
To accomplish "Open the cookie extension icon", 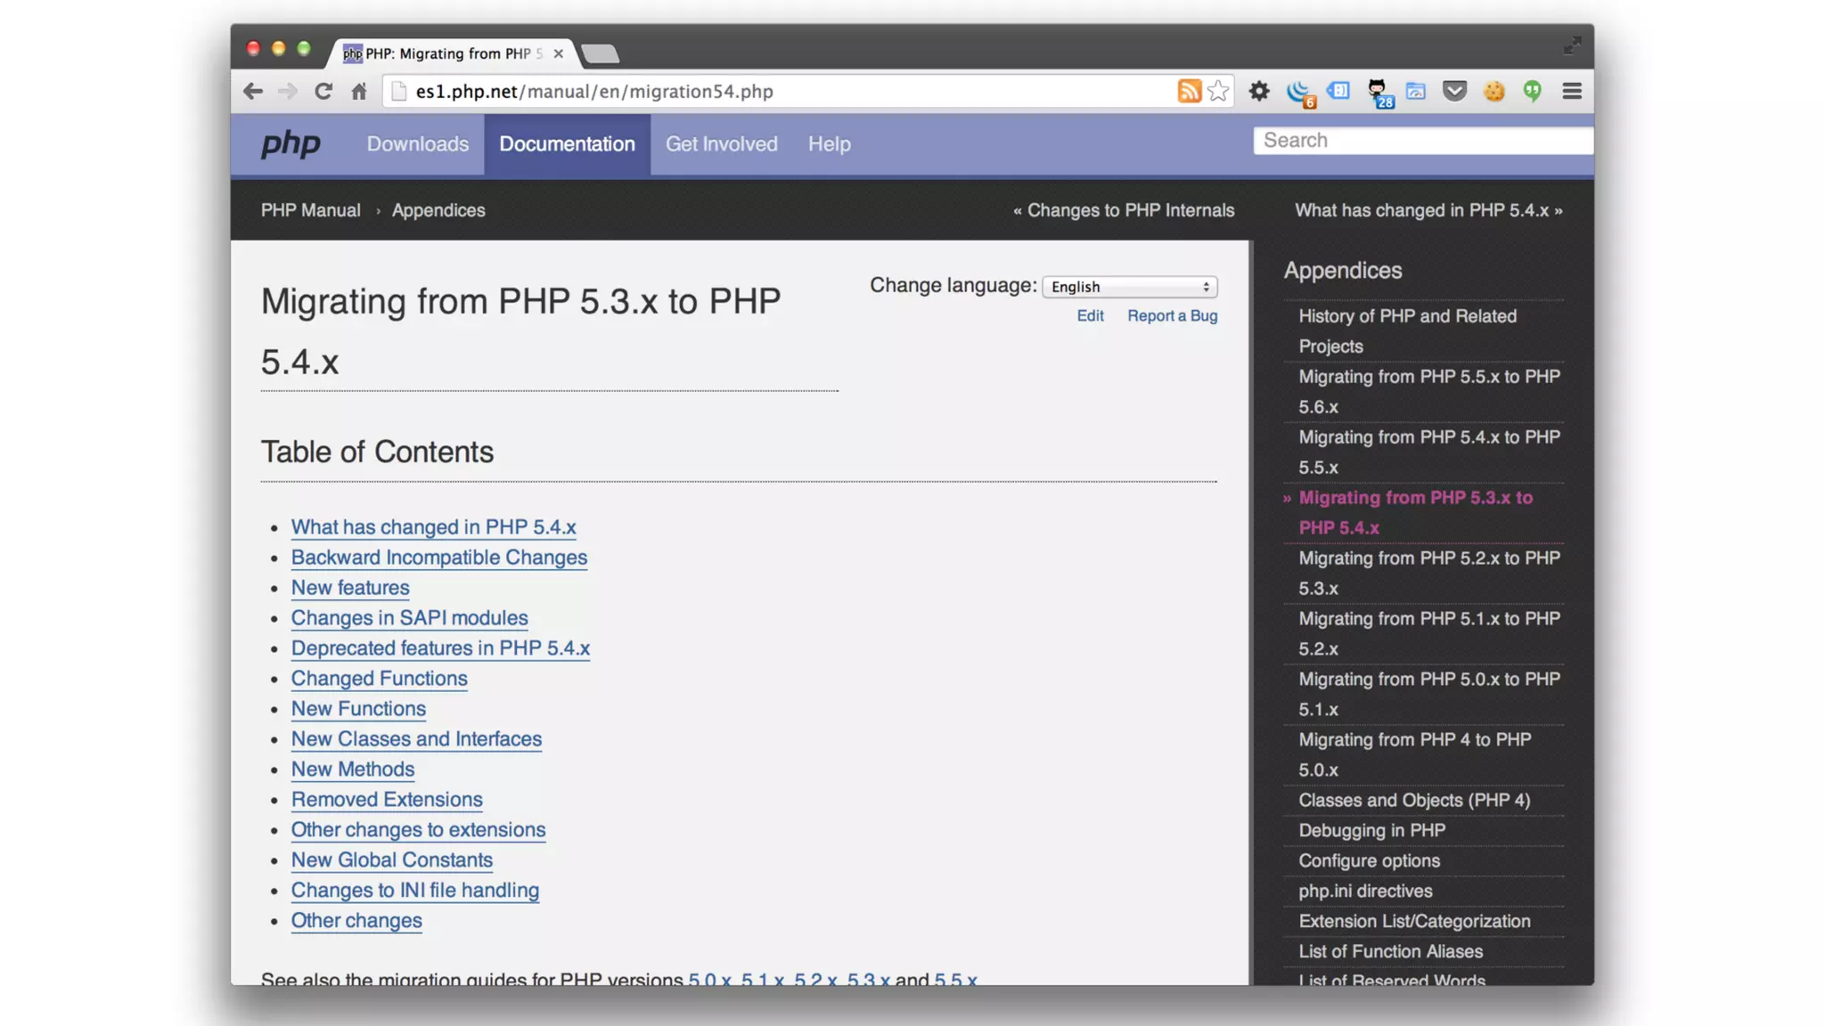I will click(1494, 91).
